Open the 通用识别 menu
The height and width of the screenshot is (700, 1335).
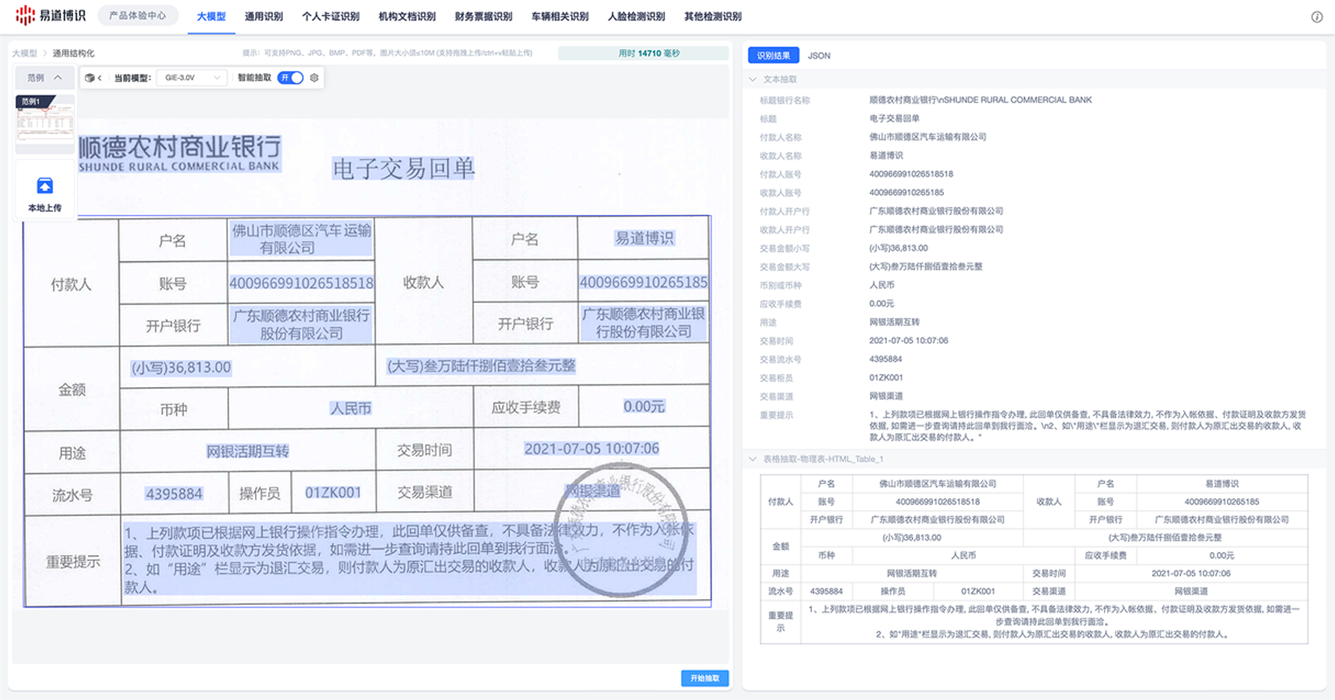click(x=264, y=16)
